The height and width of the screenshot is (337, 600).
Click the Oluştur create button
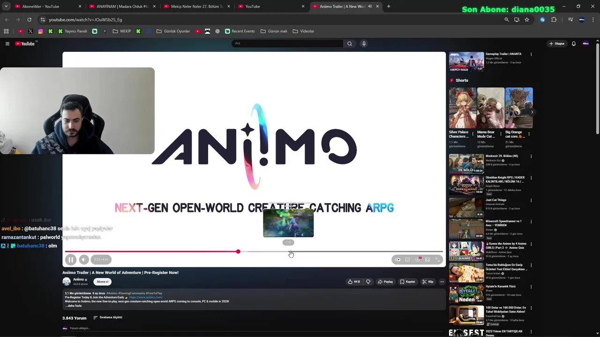pos(557,44)
